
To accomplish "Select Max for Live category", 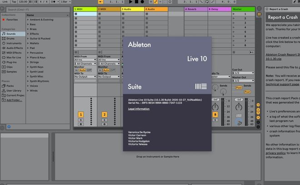I will tap(13, 57).
